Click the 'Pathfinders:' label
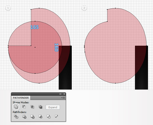The height and width of the screenshot is (125, 153). coord(20,112)
